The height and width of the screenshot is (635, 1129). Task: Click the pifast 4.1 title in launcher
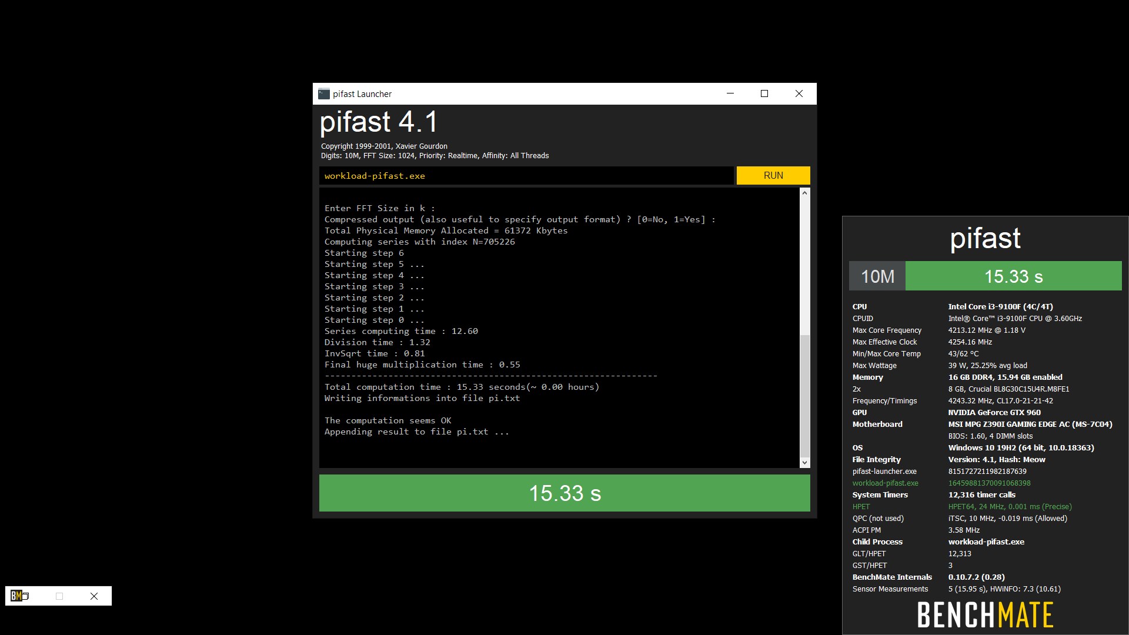[379, 122]
